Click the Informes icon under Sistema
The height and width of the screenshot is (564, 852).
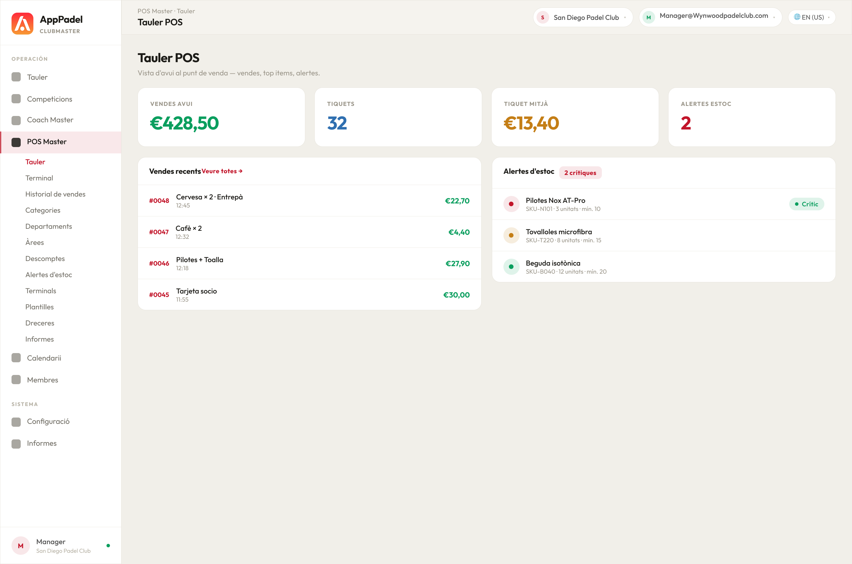[16, 443]
